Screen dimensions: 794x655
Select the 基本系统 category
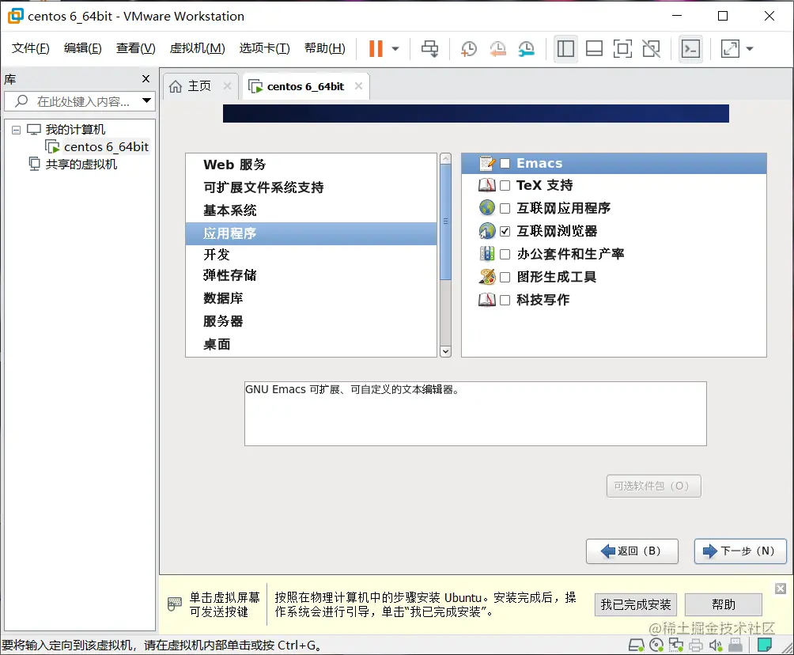[x=311, y=210]
